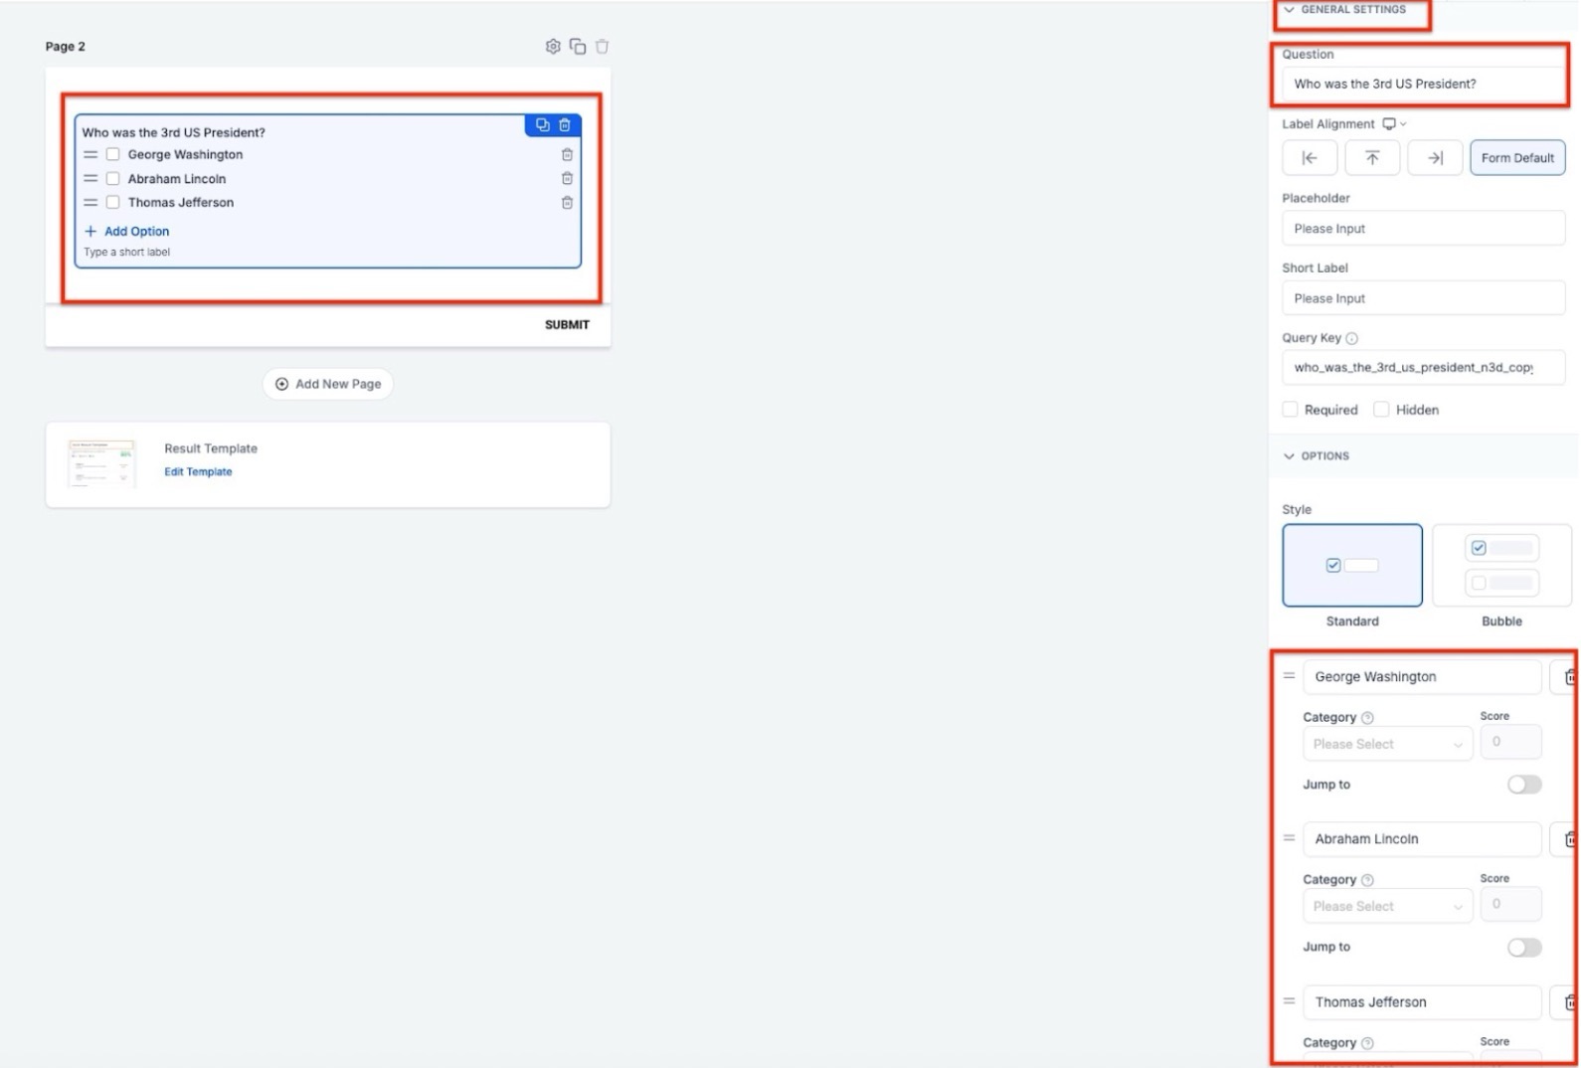Grab George Washington drag handle in settings panel
The width and height of the screenshot is (1581, 1068).
[1289, 676]
